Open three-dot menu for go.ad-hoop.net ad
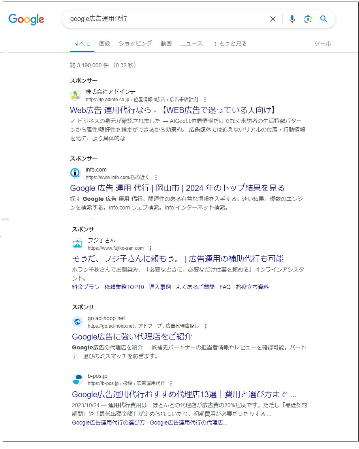 click(206, 326)
